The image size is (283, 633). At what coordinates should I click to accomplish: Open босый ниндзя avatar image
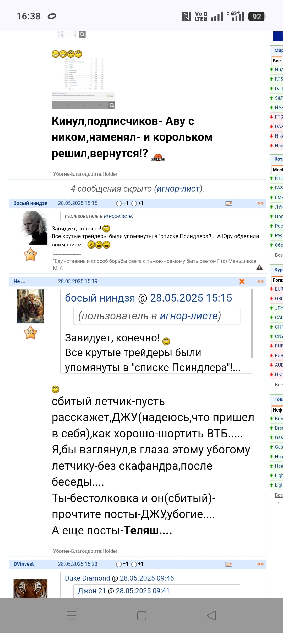(x=34, y=228)
